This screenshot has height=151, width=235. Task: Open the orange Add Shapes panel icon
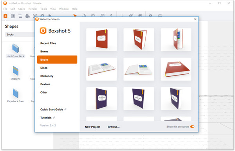[5, 16]
